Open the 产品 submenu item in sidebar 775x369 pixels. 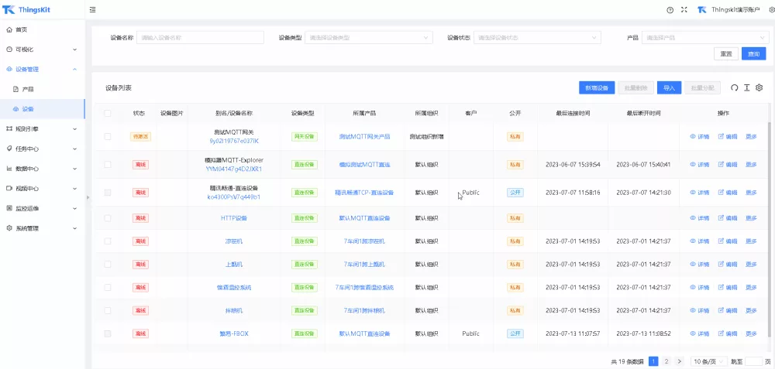28,89
